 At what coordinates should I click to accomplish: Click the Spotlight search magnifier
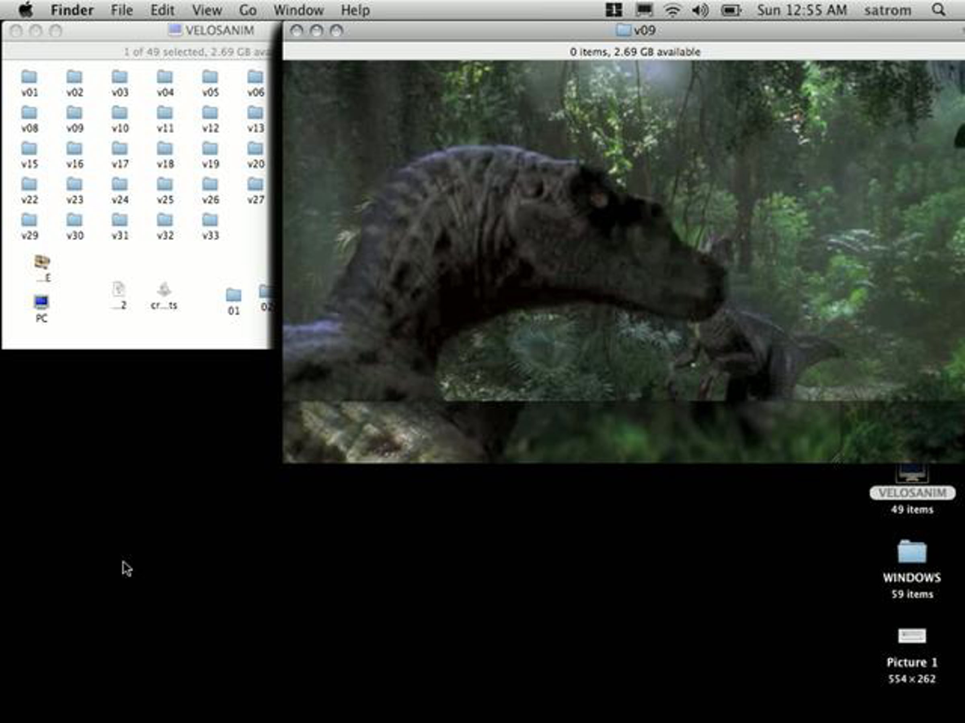pyautogui.click(x=938, y=10)
